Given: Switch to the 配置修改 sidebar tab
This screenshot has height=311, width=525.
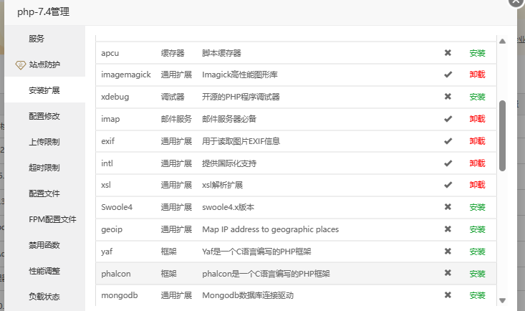Looking at the screenshot, I should (44, 116).
